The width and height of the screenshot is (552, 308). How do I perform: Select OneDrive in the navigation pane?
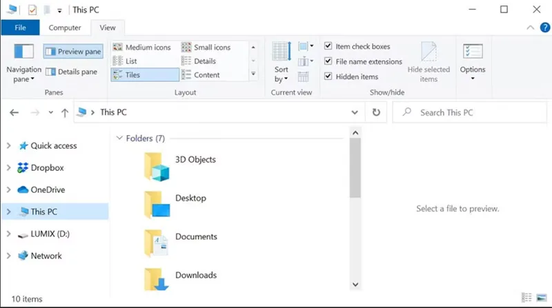(x=48, y=190)
